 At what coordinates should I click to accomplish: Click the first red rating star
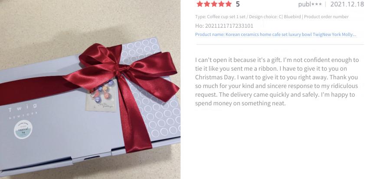(200, 4)
